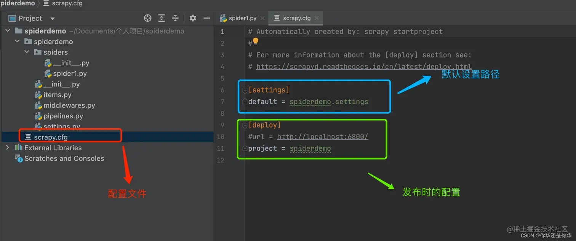Image resolution: width=576 pixels, height=241 pixels.
Task: Click the root spiderdemo folder icon
Action: click(x=18, y=31)
